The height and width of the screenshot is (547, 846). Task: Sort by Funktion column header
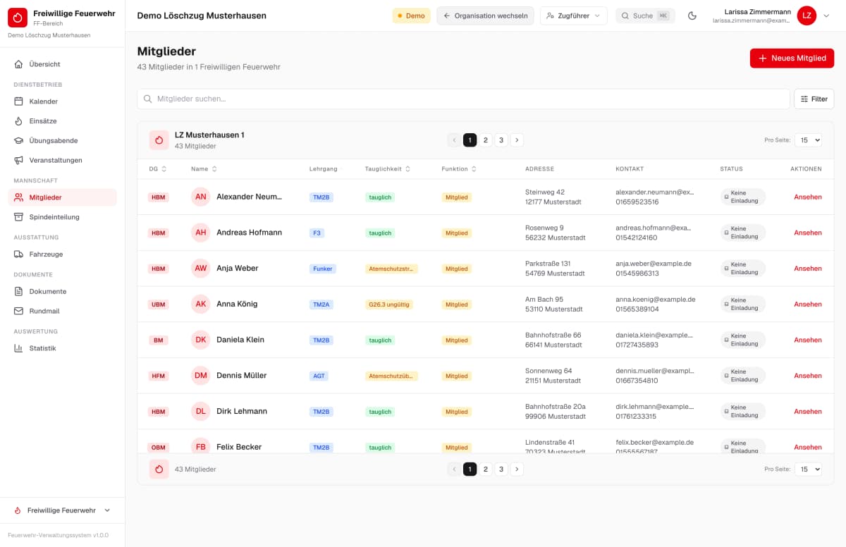(459, 169)
